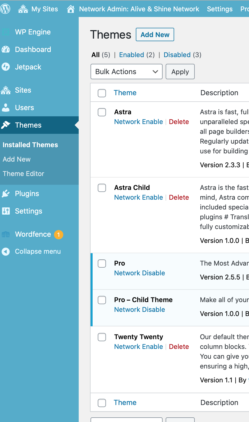Delete the Twenty Twenty theme
Viewport: 249px width, 422px height.
point(179,347)
